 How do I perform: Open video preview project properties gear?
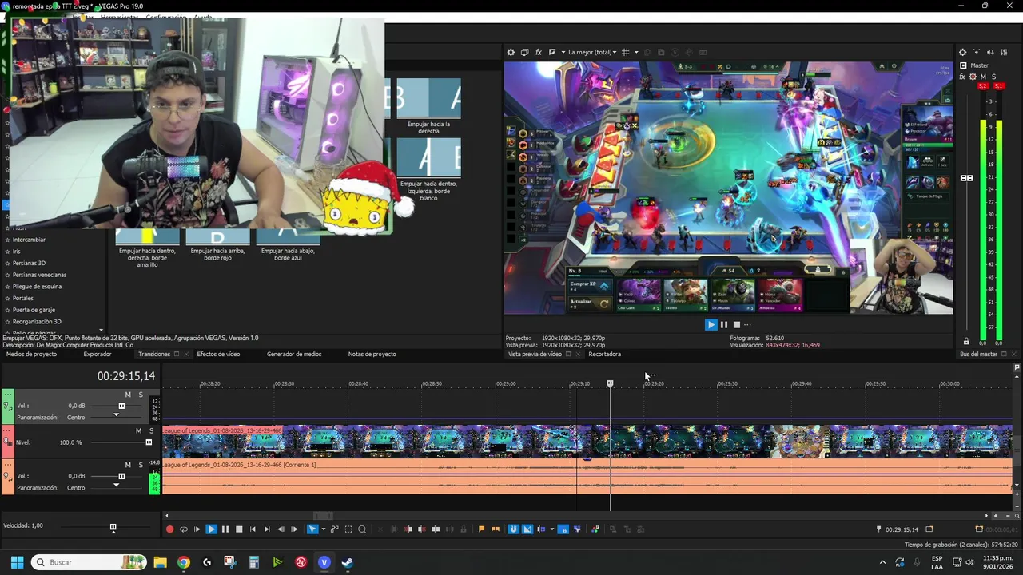(x=511, y=52)
